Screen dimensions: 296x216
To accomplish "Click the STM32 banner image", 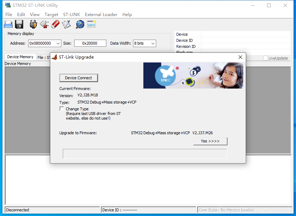I will [x=193, y=75].
